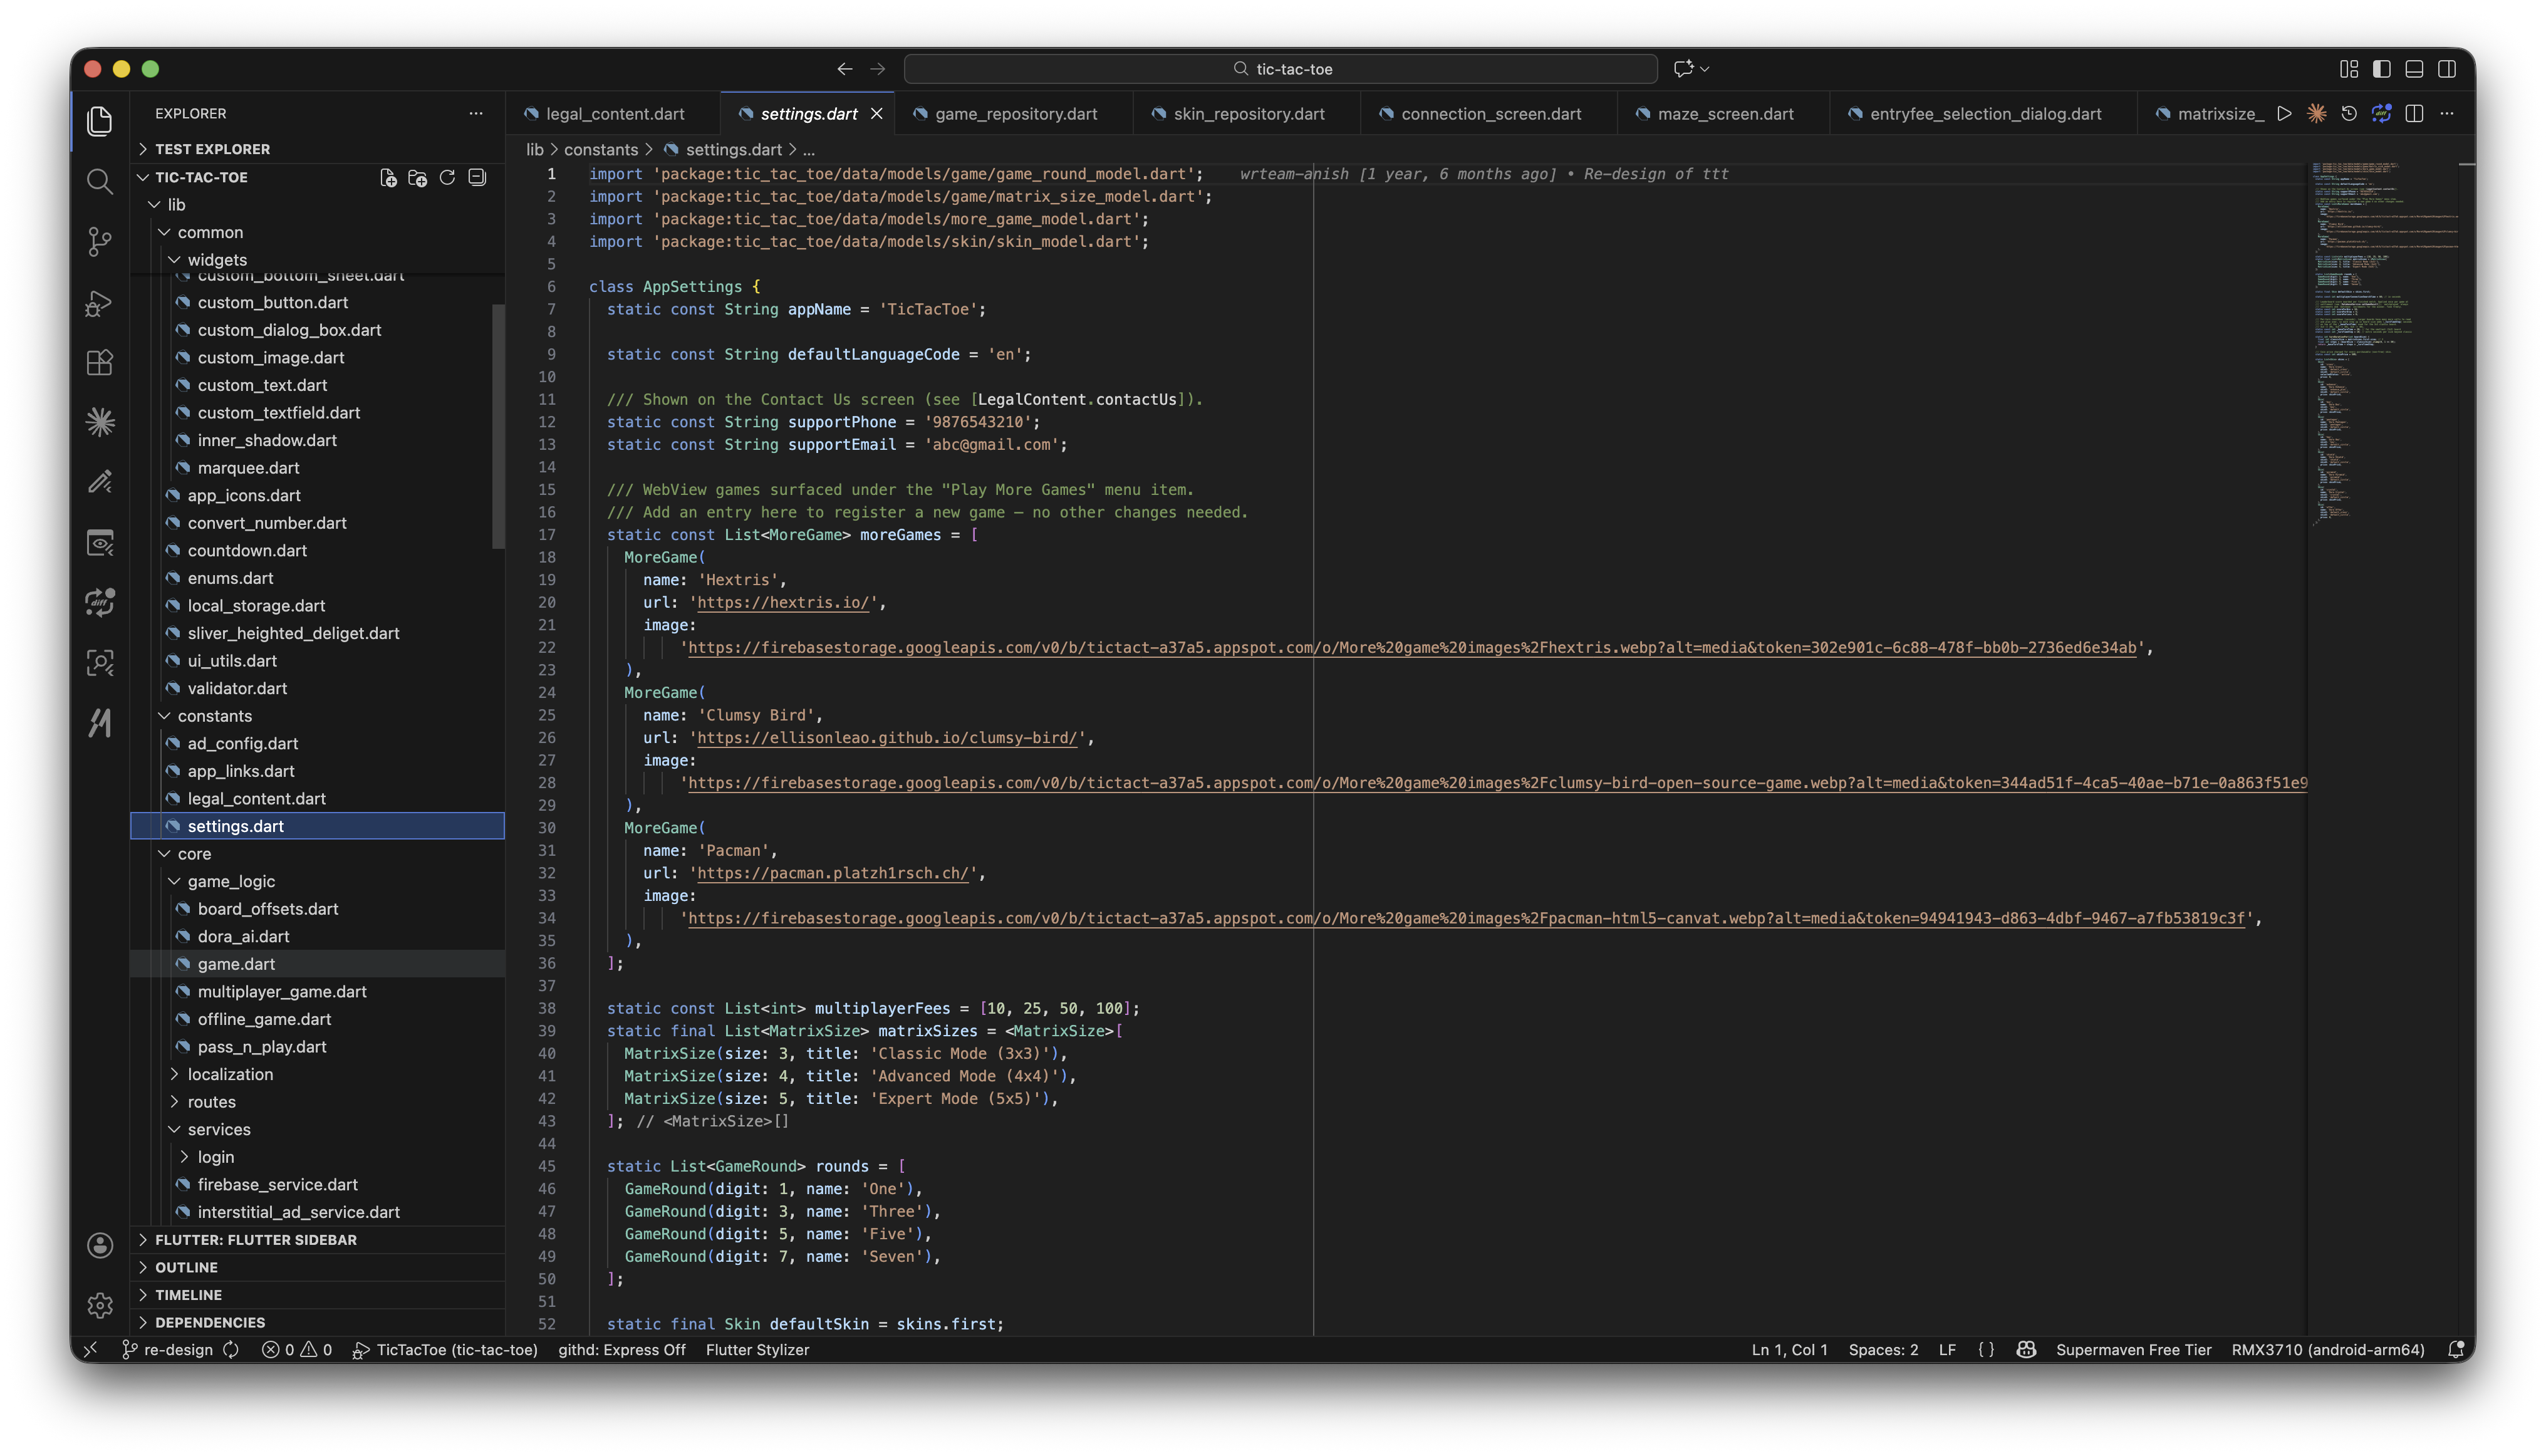Switch to the skin_repository.dart tab
The image size is (2546, 1456).
tap(1247, 114)
